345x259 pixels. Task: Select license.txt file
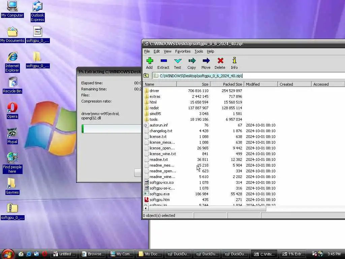(158, 137)
